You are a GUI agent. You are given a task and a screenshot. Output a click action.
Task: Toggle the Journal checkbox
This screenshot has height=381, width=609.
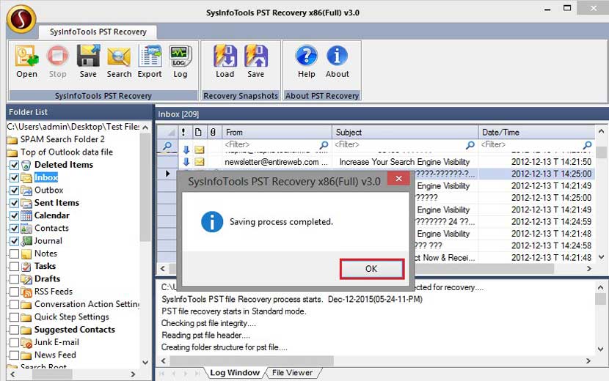click(x=15, y=241)
